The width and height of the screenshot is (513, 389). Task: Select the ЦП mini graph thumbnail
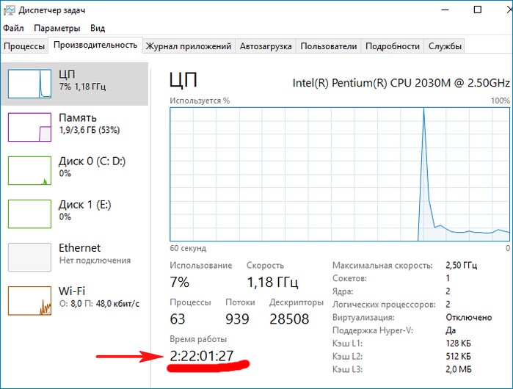[x=29, y=84]
